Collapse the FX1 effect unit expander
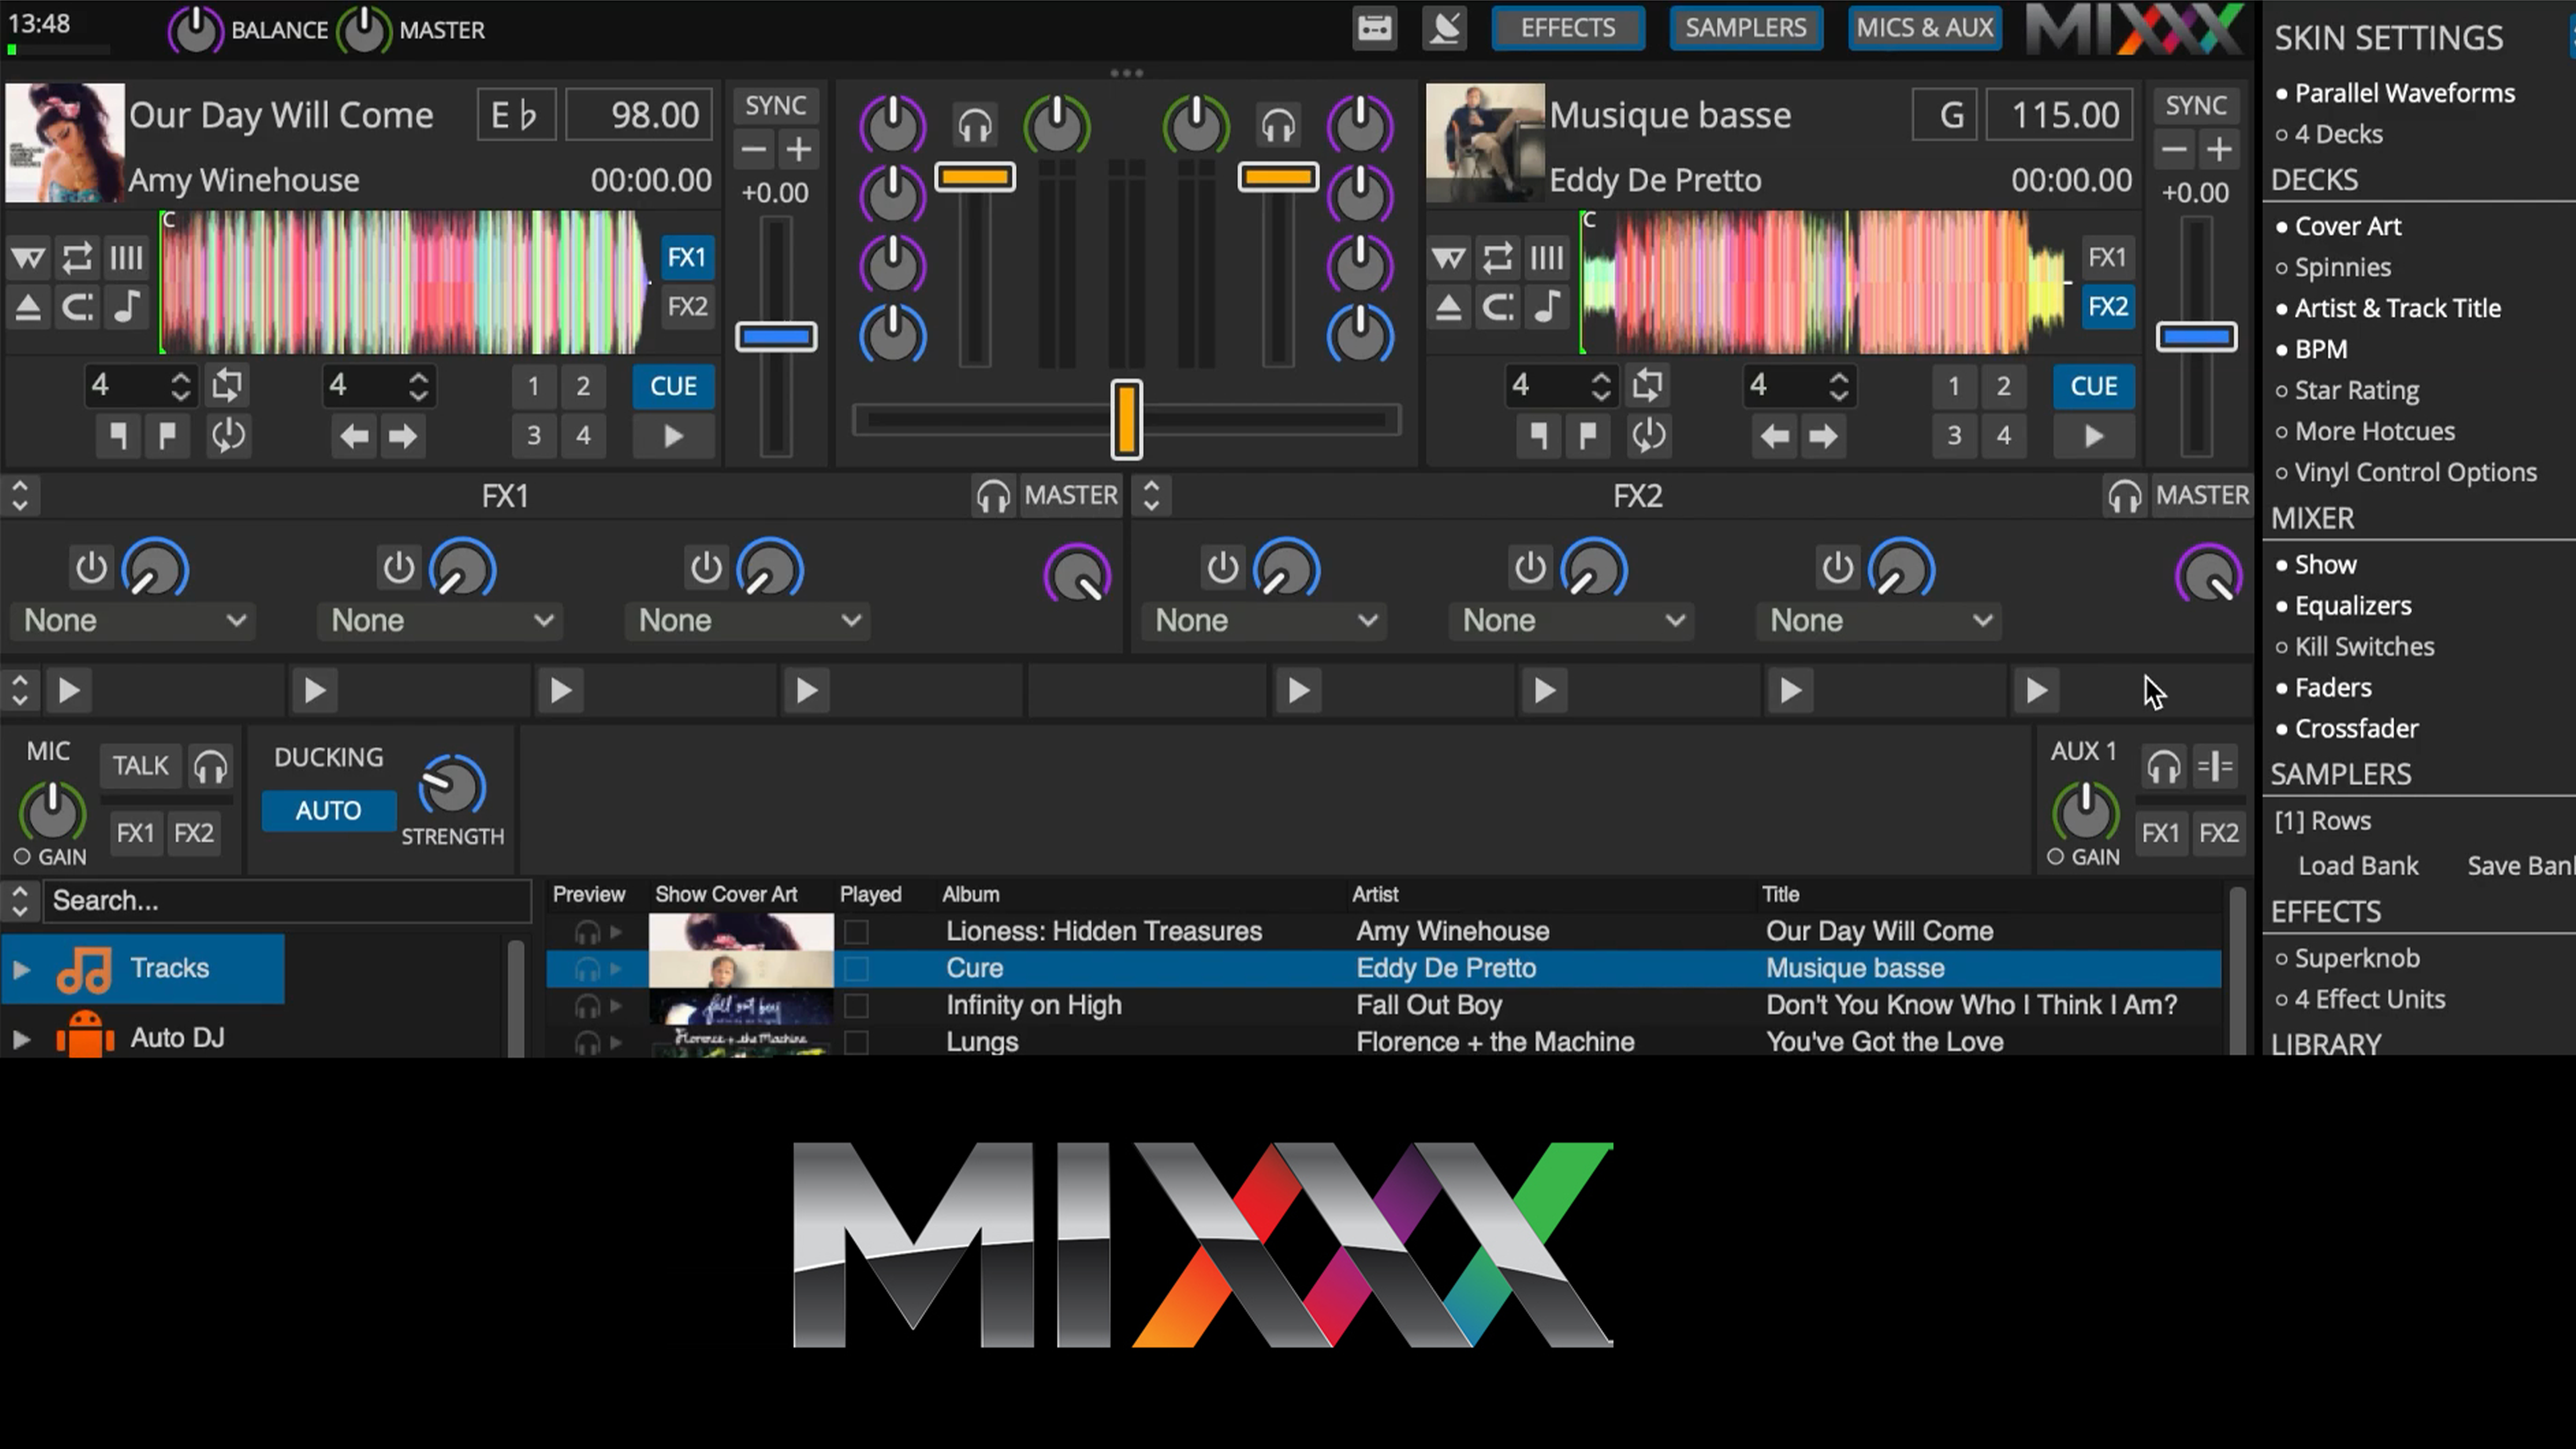 20,496
